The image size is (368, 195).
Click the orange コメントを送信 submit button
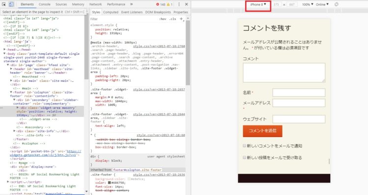pos(263,131)
